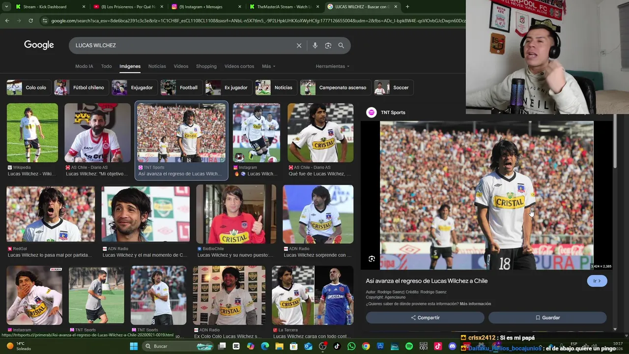Open Chrome from the taskbar
629x354 pixels.
coord(366,346)
